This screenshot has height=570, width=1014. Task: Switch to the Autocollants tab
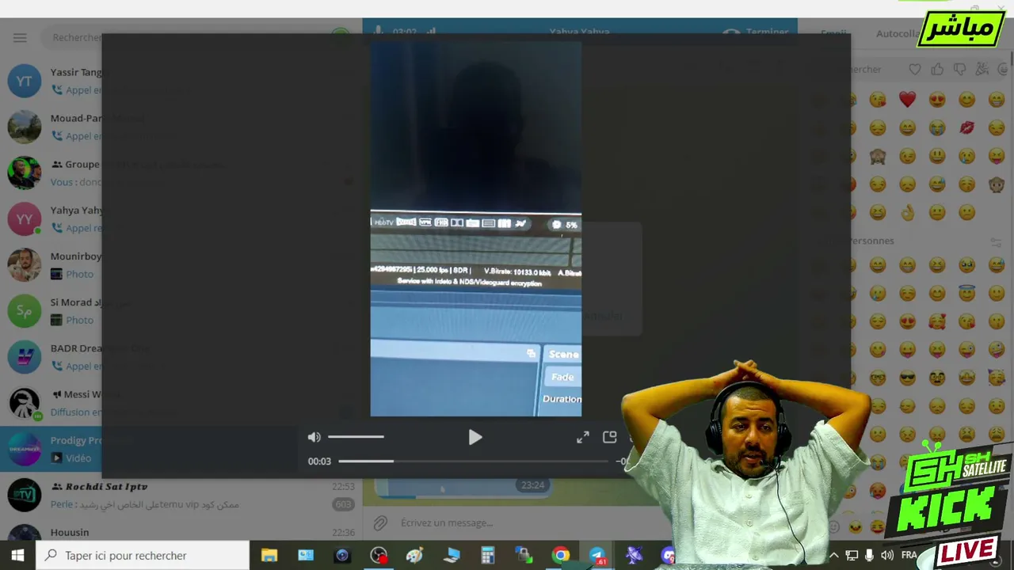[x=898, y=34]
